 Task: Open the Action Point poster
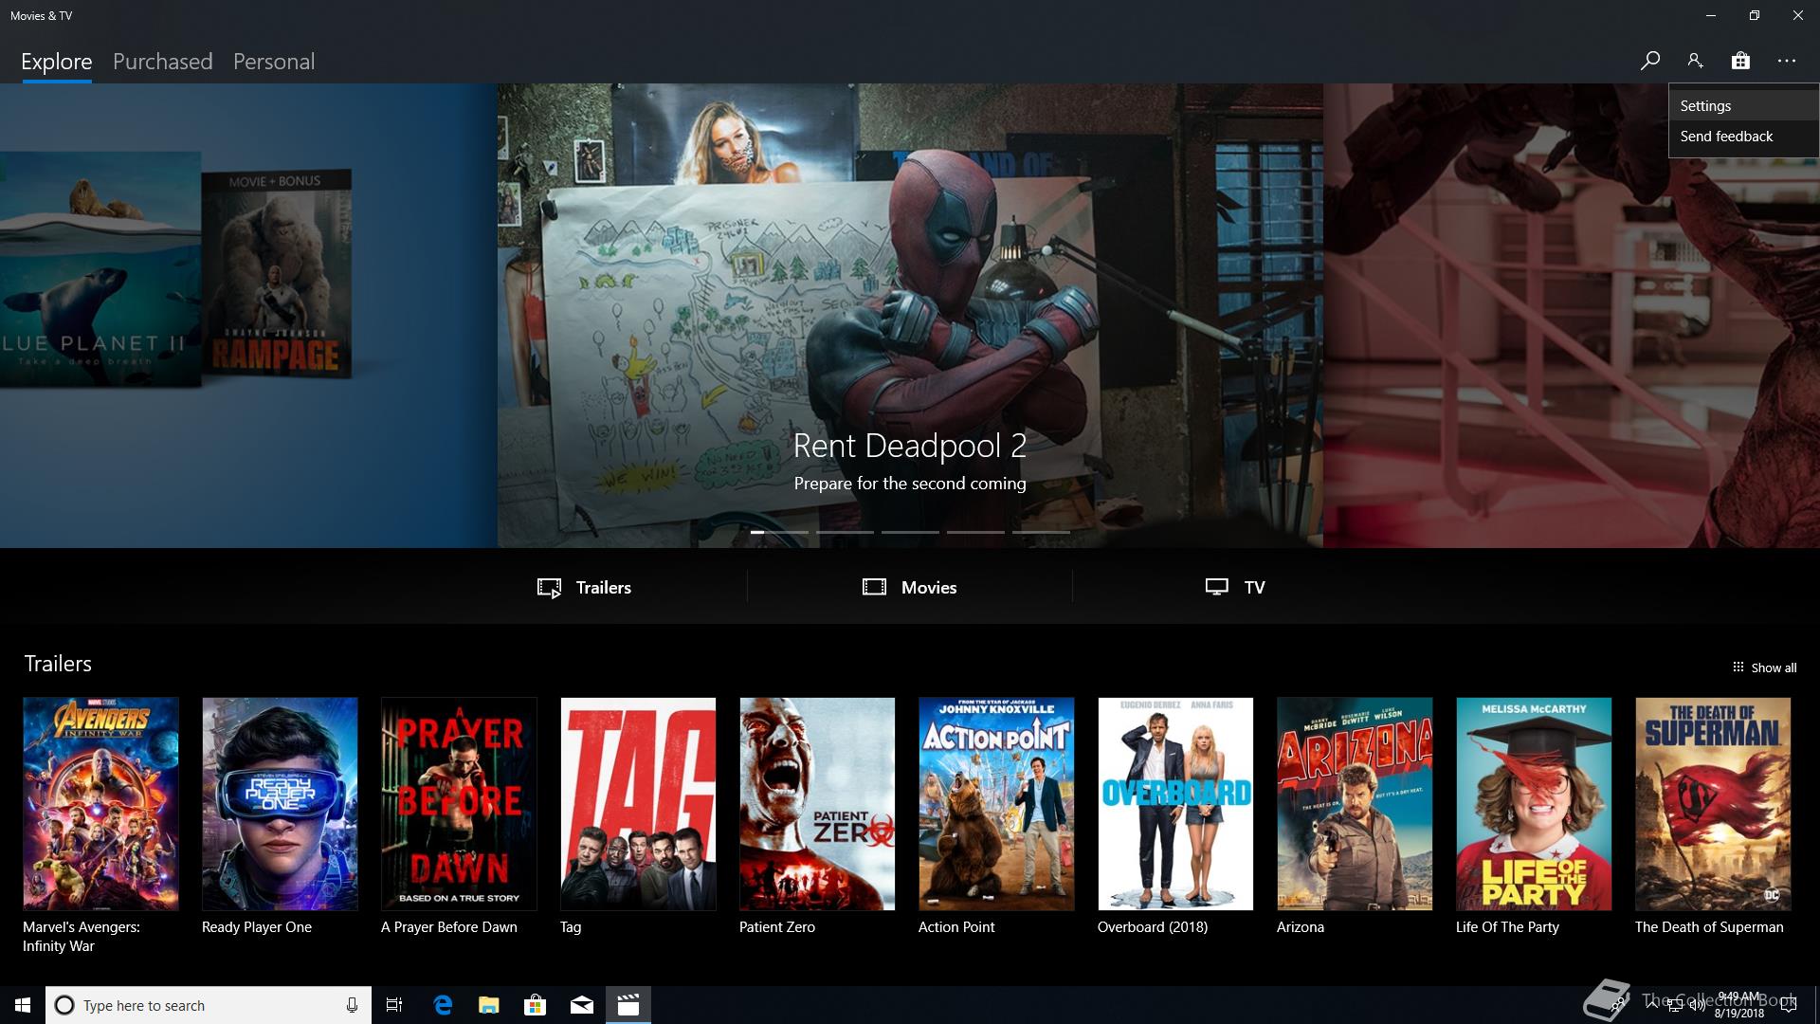[996, 804]
